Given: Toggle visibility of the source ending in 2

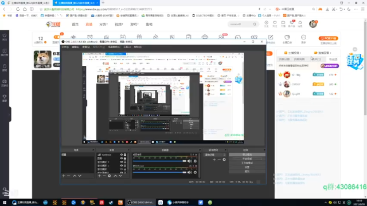Looking at the screenshot, I should coord(121,165).
